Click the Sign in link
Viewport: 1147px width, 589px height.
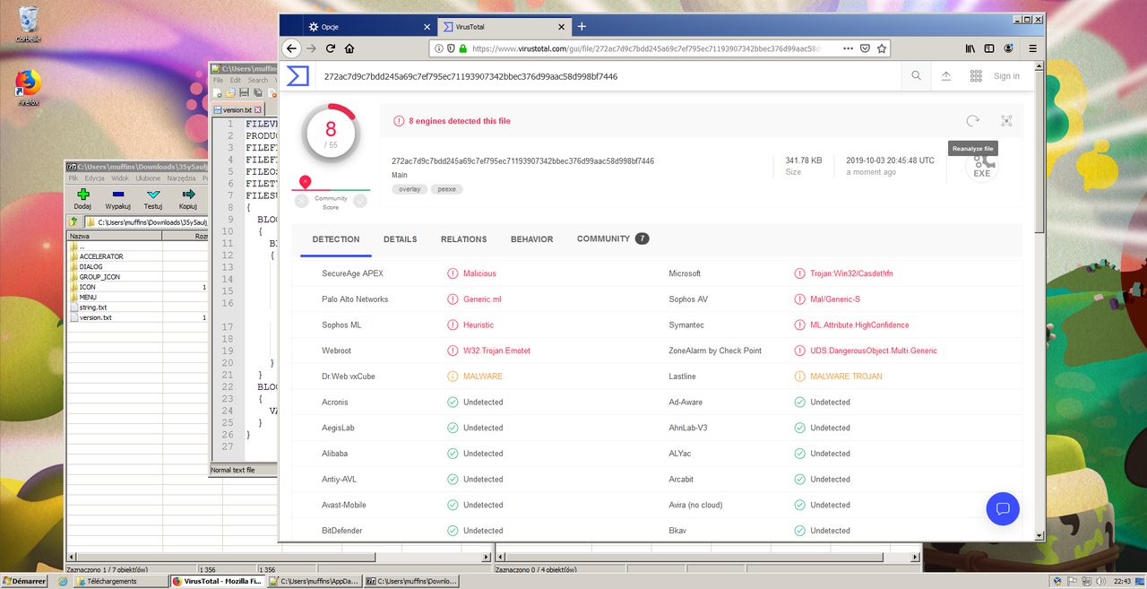[x=1006, y=76]
